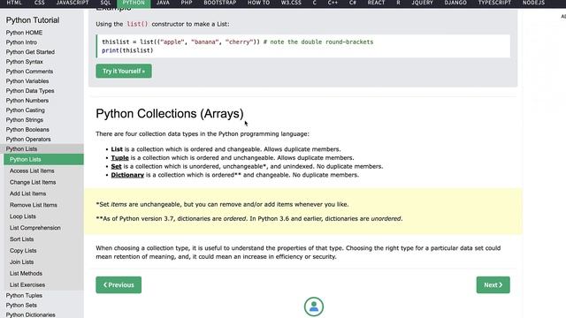Image resolution: width=566 pixels, height=318 pixels.
Task: Open the NodeJS tab
Action: pyautogui.click(x=534, y=3)
